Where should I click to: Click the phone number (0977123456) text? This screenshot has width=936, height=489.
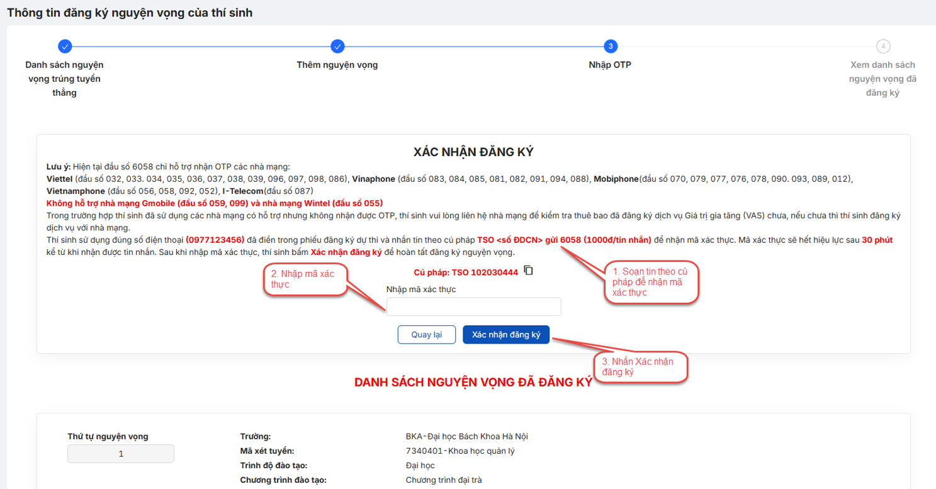point(215,240)
